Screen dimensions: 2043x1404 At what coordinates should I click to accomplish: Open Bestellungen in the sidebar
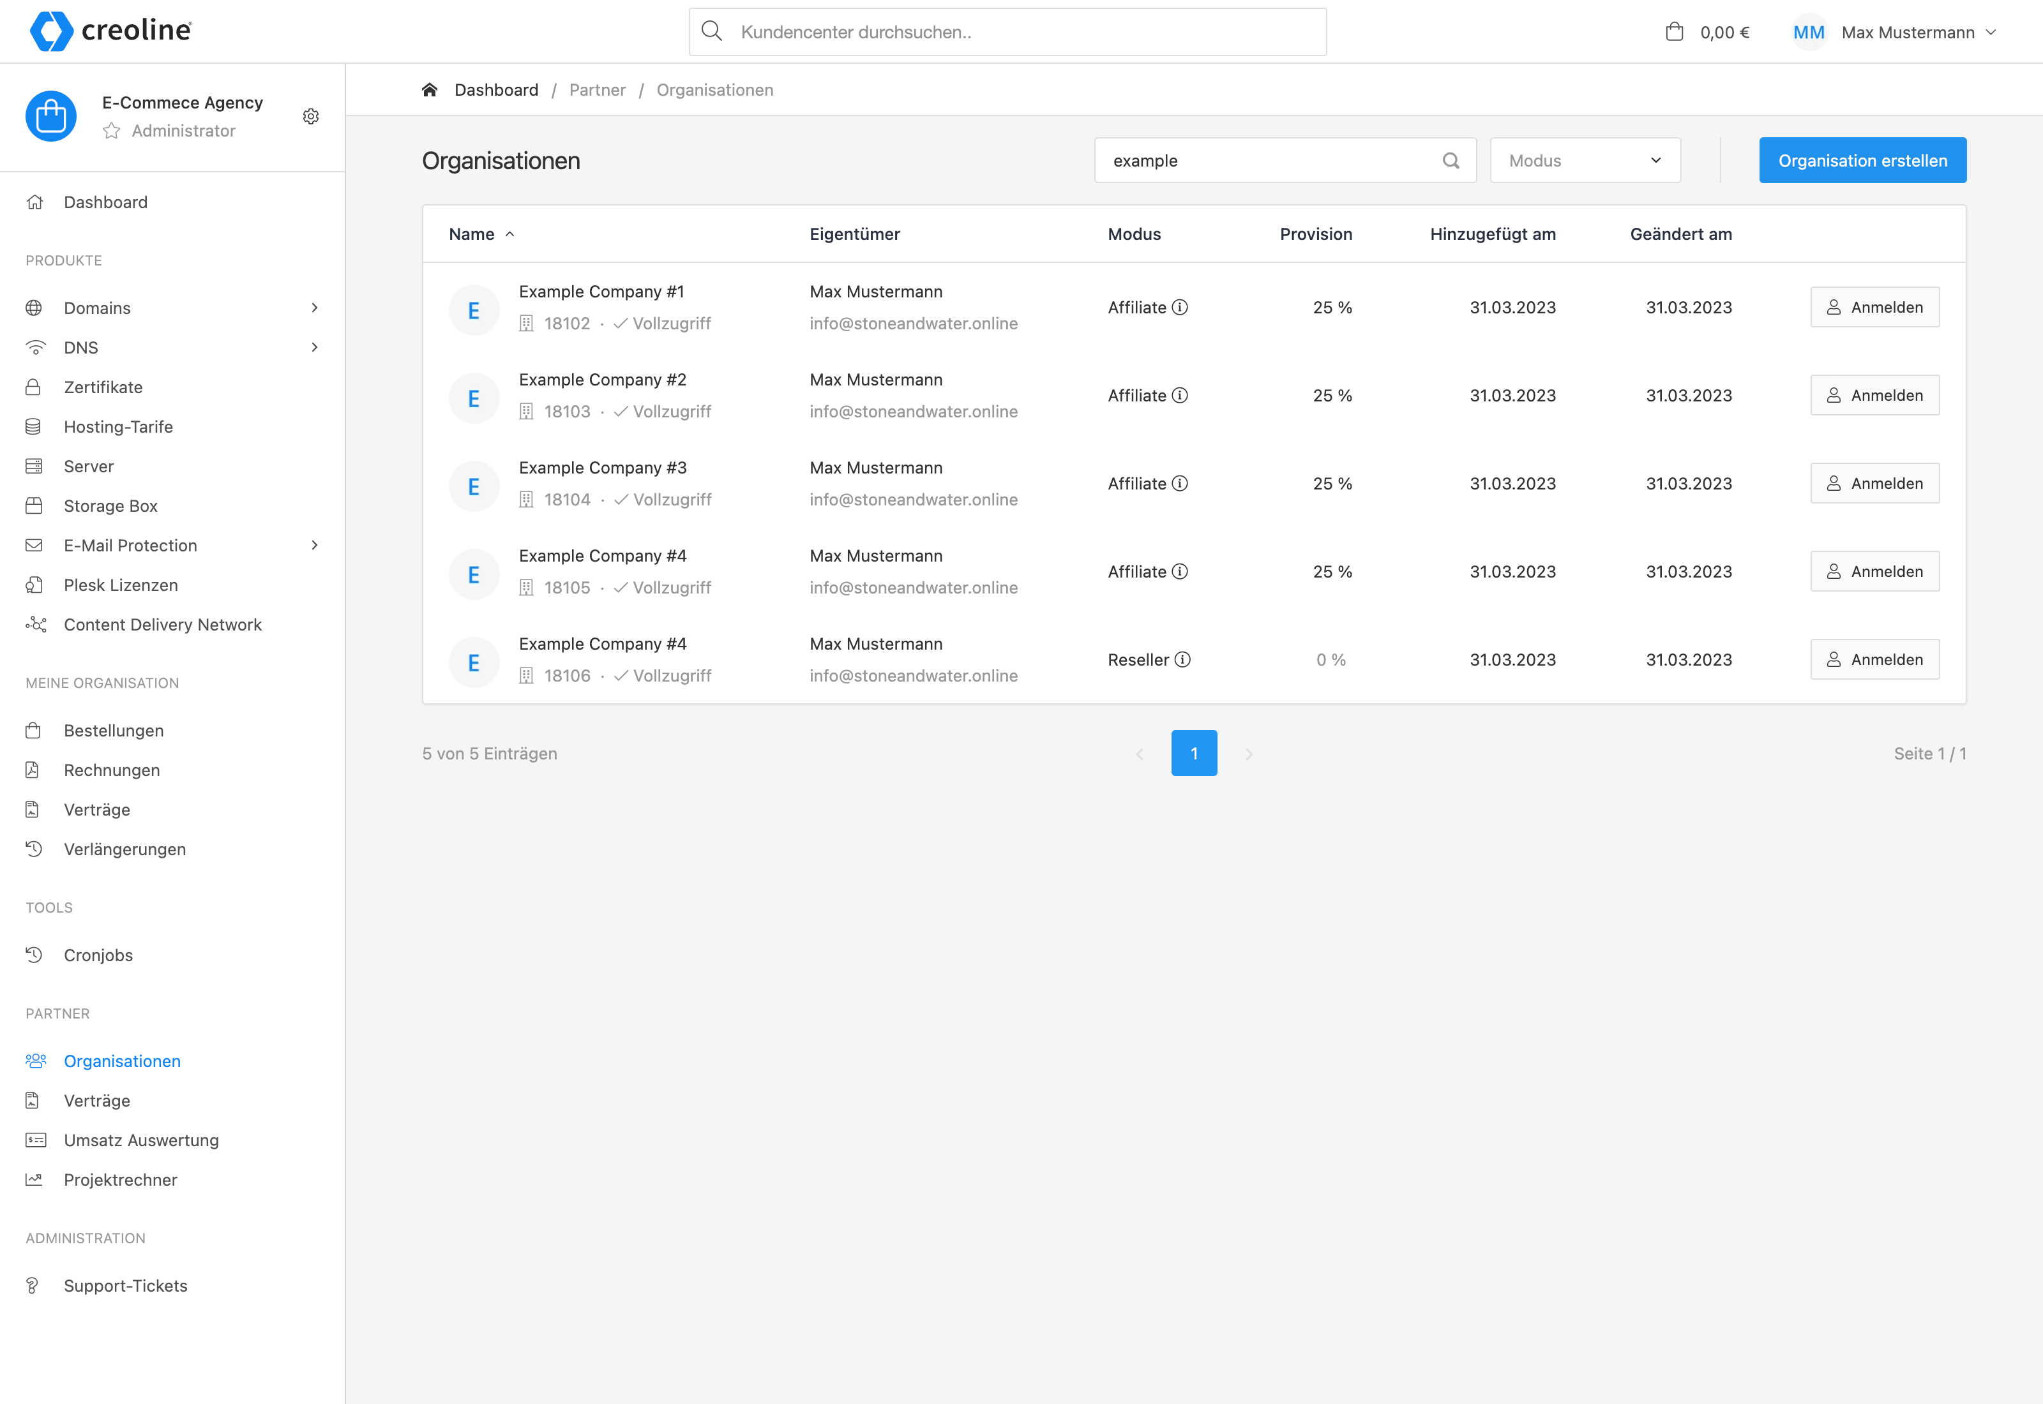click(114, 730)
